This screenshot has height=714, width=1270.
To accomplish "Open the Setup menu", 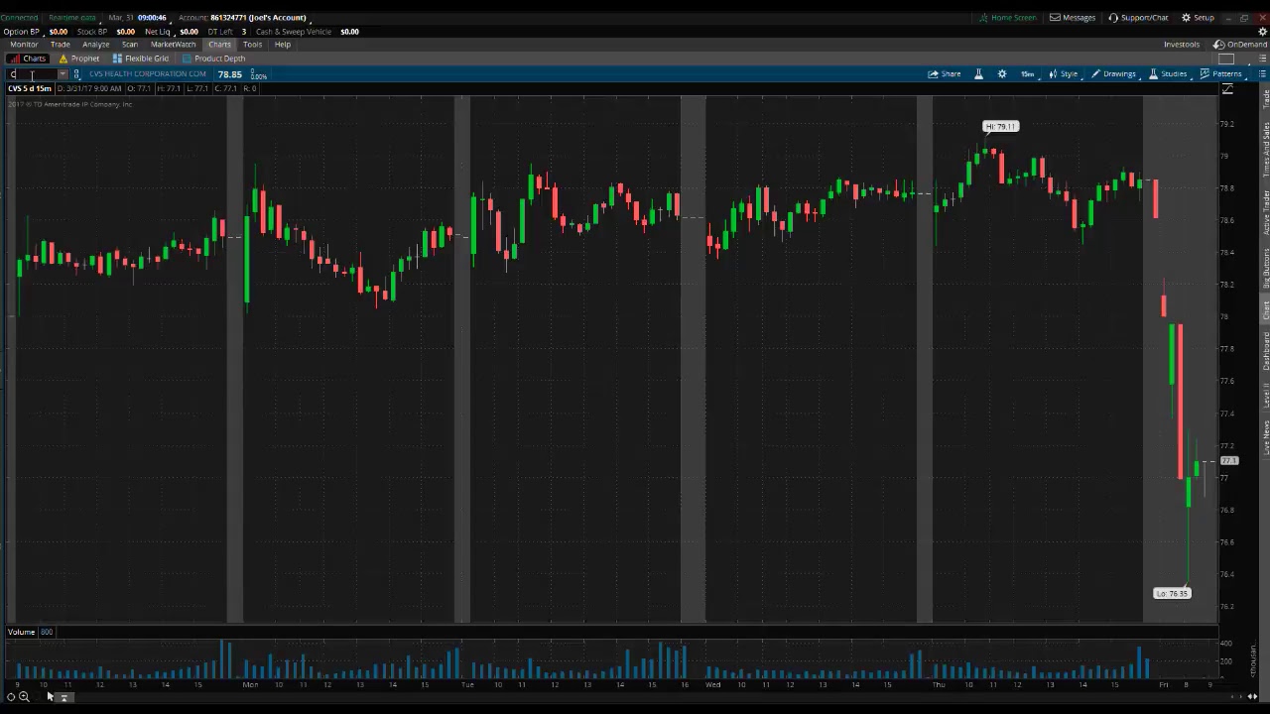I will (1198, 18).
